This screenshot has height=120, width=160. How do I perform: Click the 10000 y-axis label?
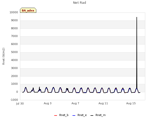14,12
